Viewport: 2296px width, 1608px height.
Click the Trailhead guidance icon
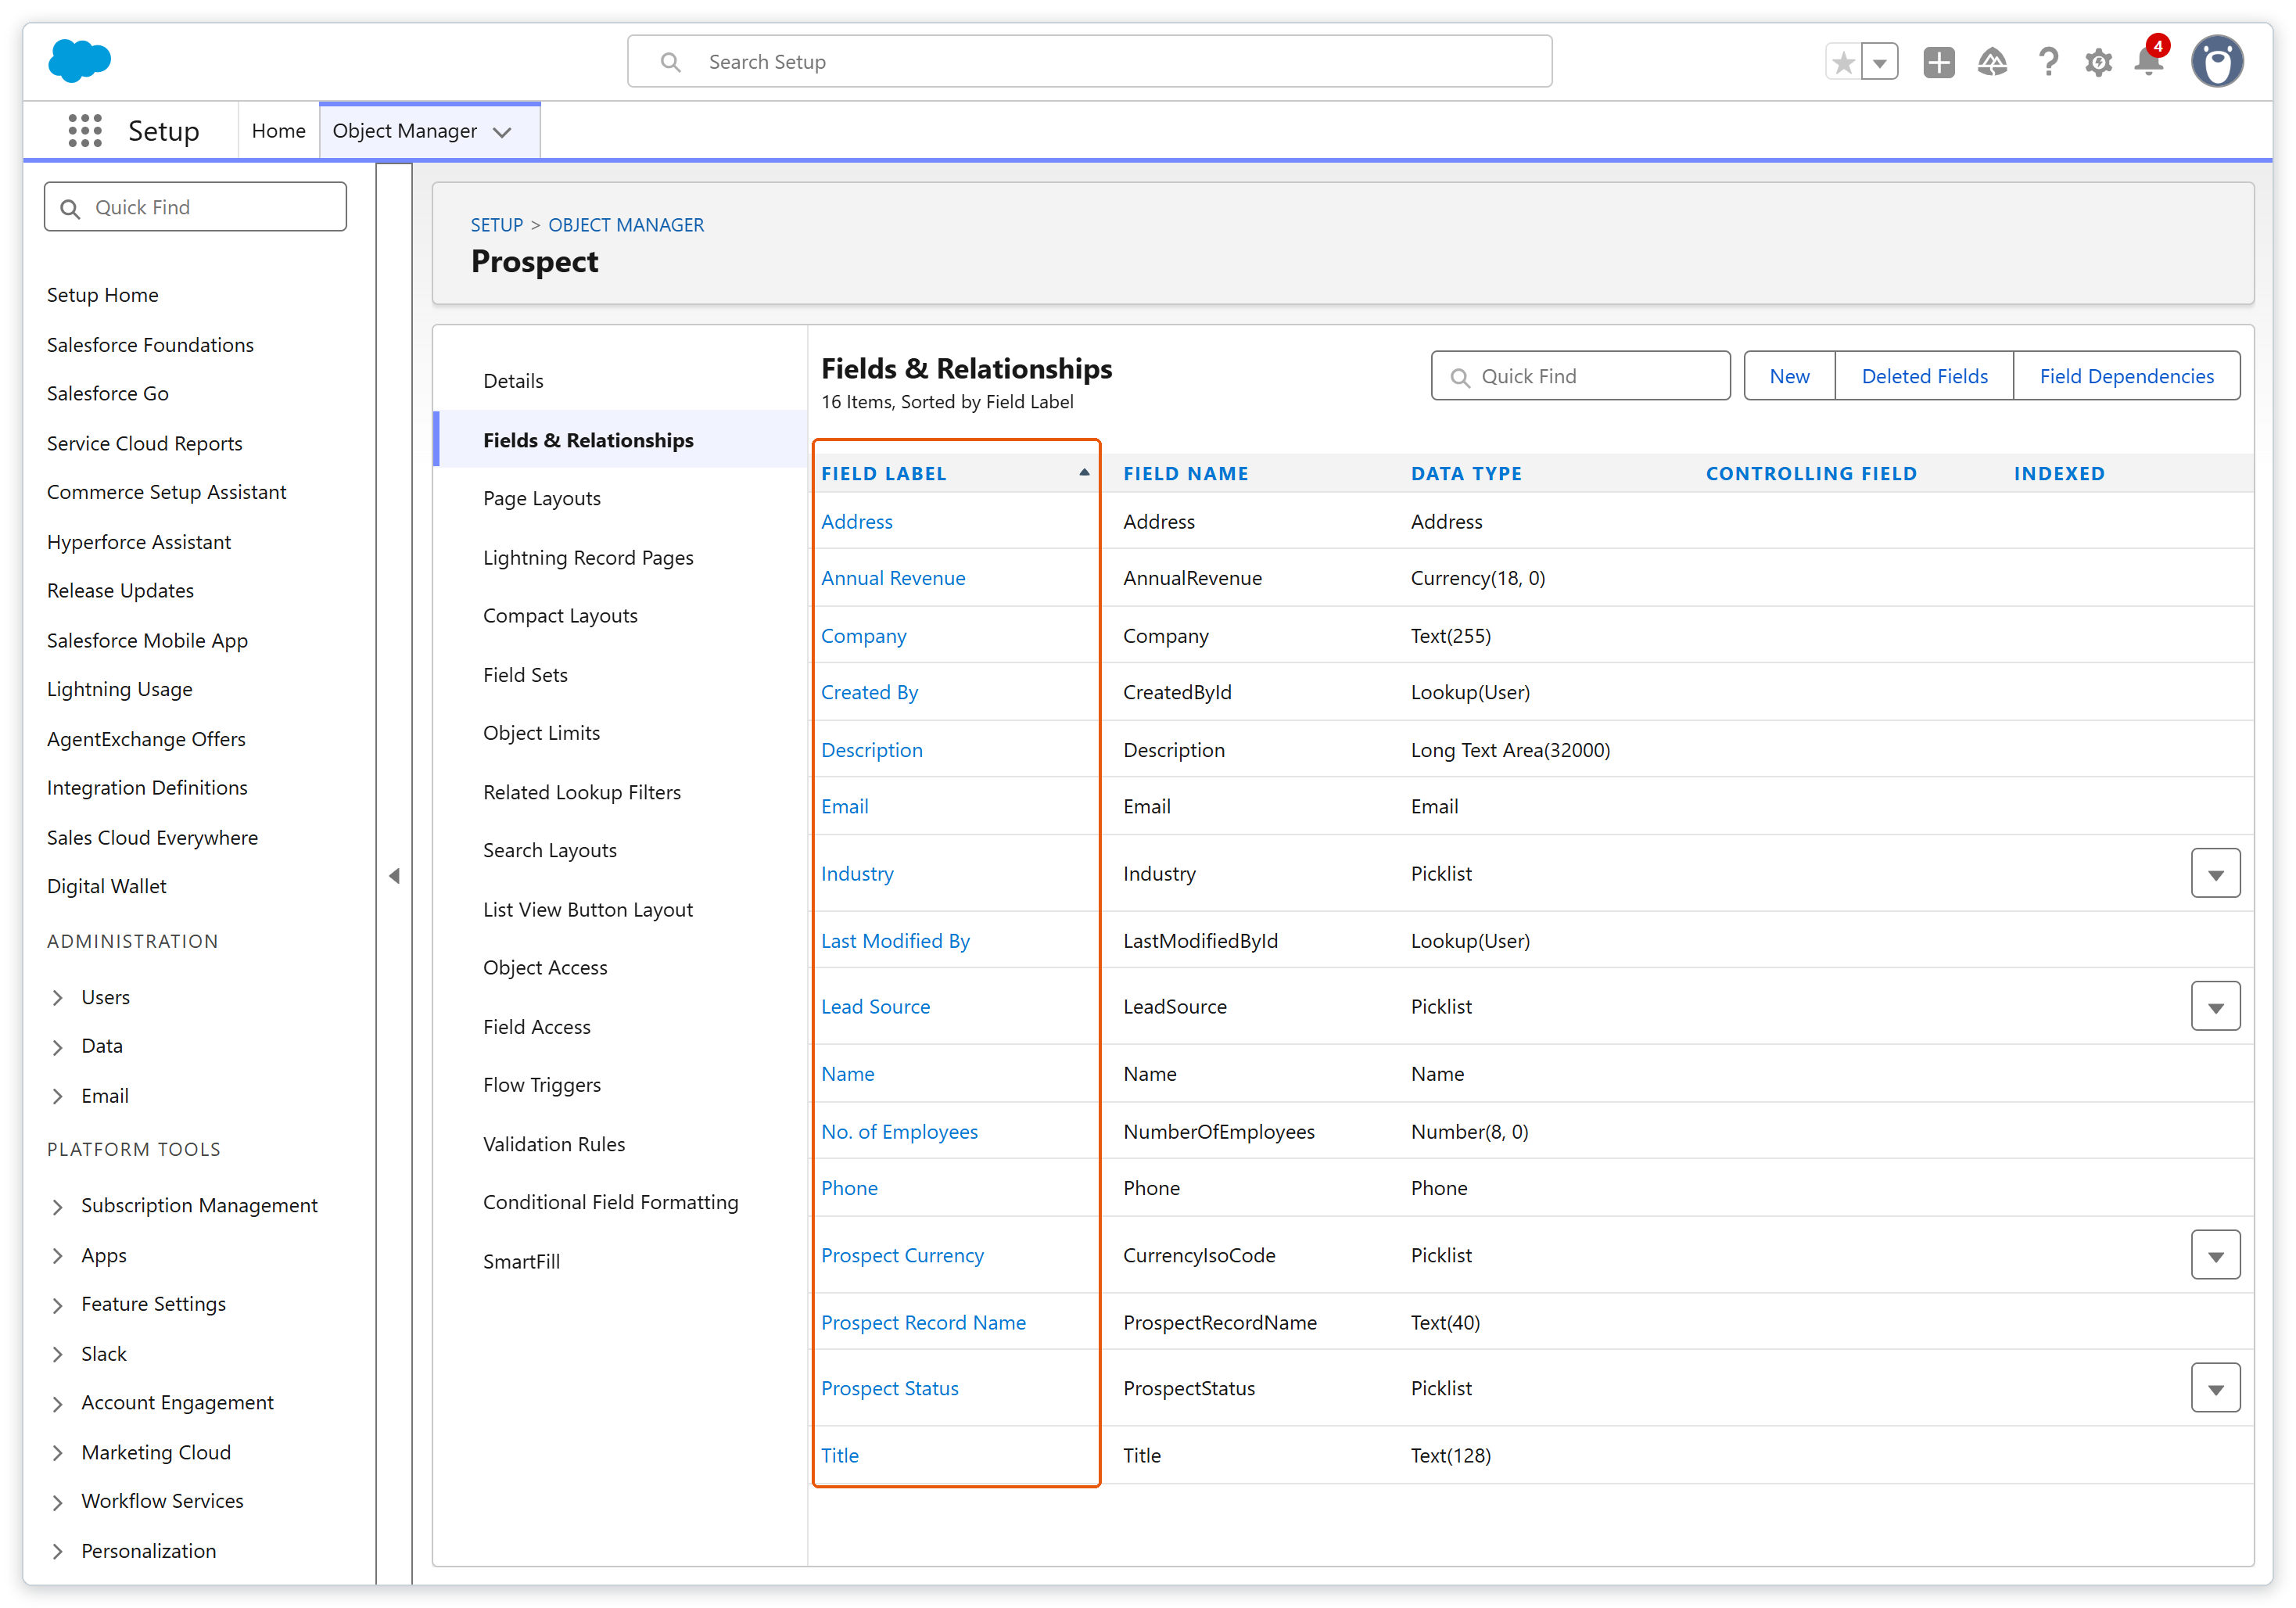tap(1992, 62)
